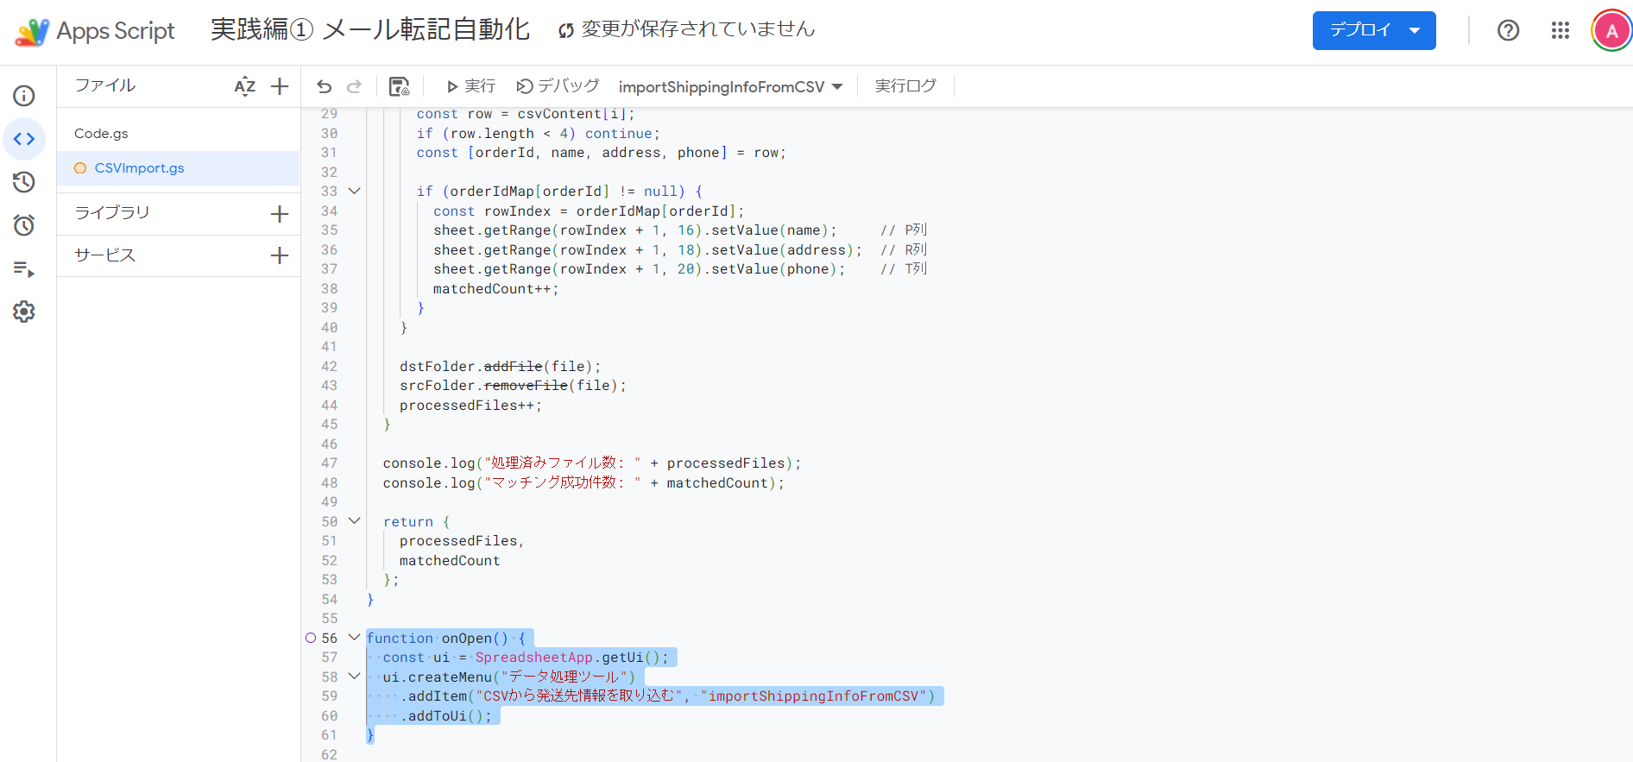The width and height of the screenshot is (1633, 762).
Task: Click SpreadsheetApp in line 57
Action: coord(534,658)
